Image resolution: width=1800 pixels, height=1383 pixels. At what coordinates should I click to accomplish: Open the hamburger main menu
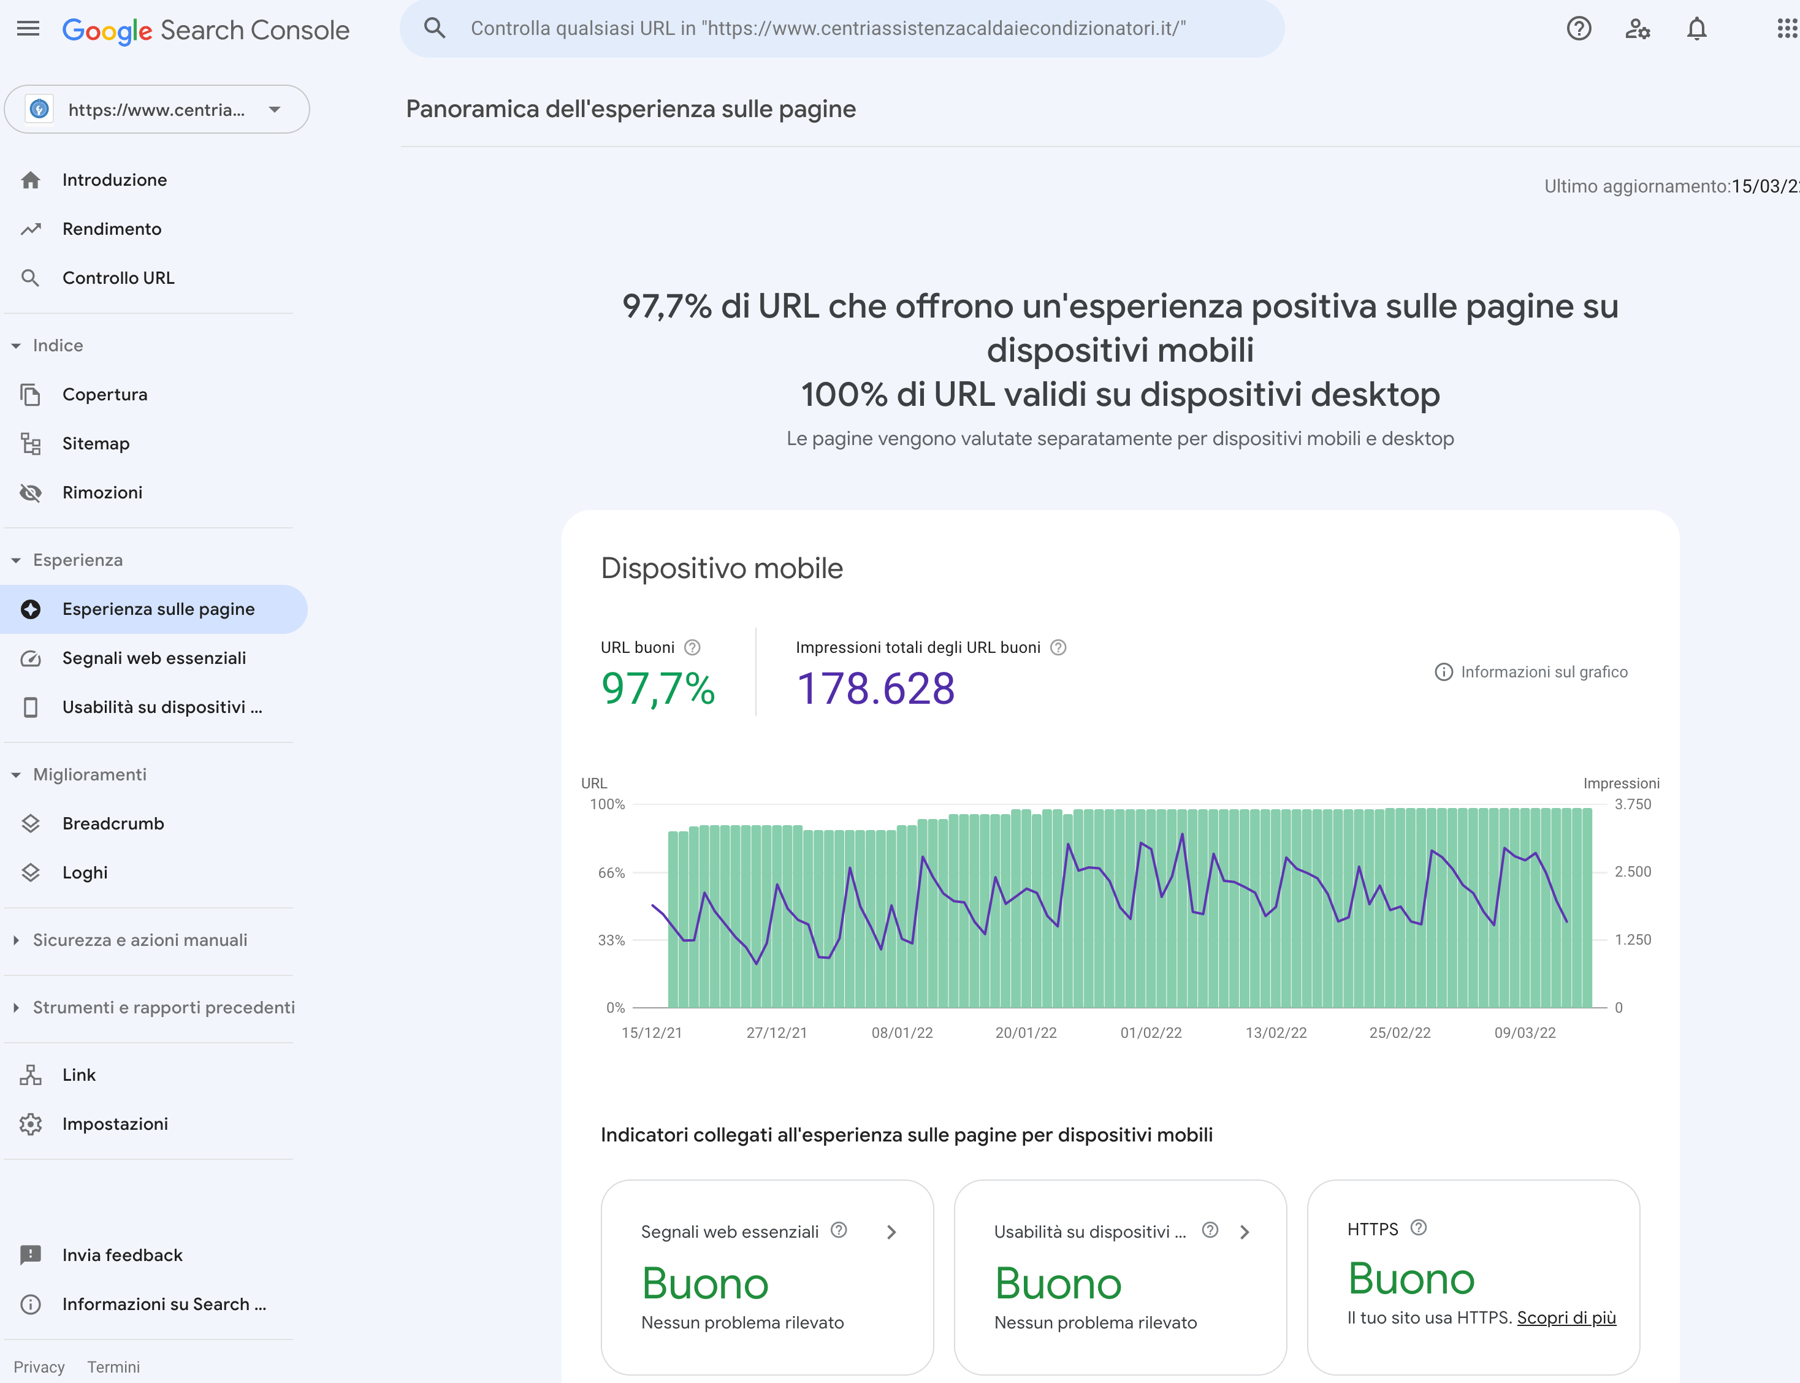[28, 29]
